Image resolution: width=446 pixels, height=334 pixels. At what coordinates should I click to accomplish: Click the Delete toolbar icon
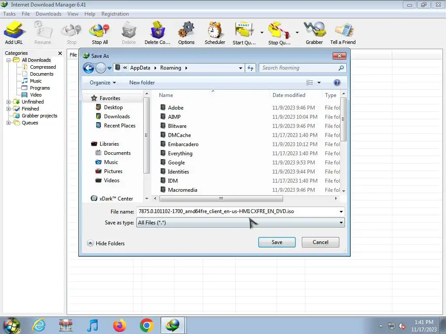point(128,33)
